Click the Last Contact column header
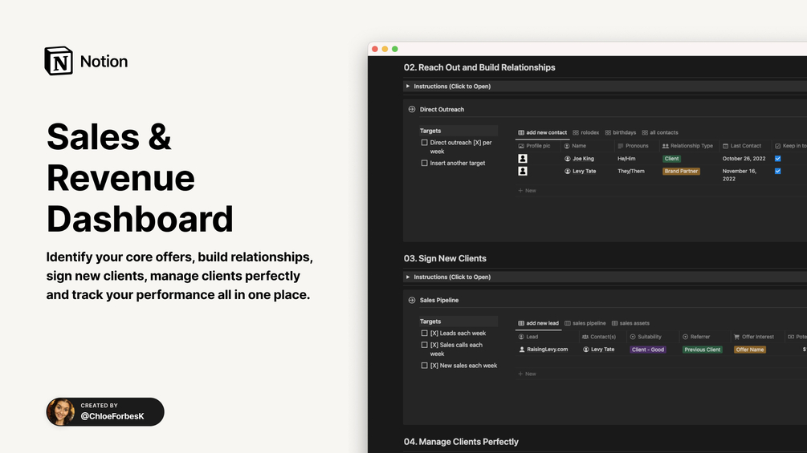Image resolution: width=807 pixels, height=453 pixels. [x=742, y=146]
